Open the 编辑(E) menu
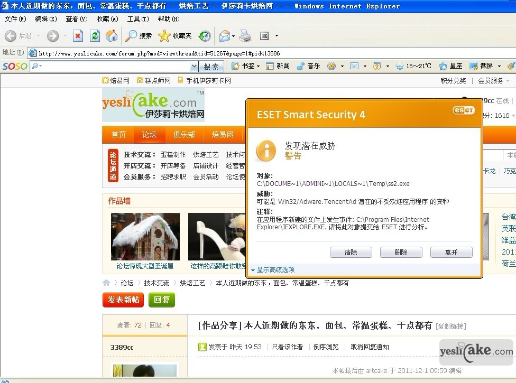This screenshot has width=516, height=383. coord(46,18)
